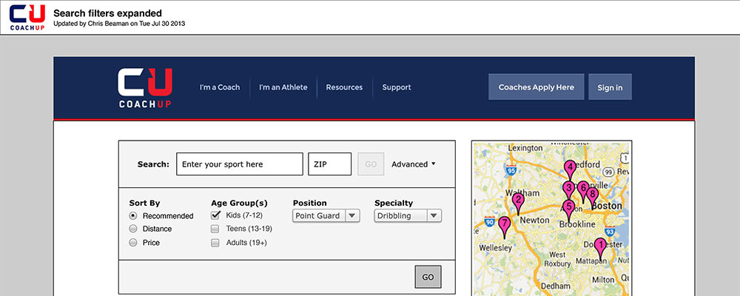This screenshot has height=296, width=740.
Task: Select map pin number 5 near Brookline
Action: point(568,211)
